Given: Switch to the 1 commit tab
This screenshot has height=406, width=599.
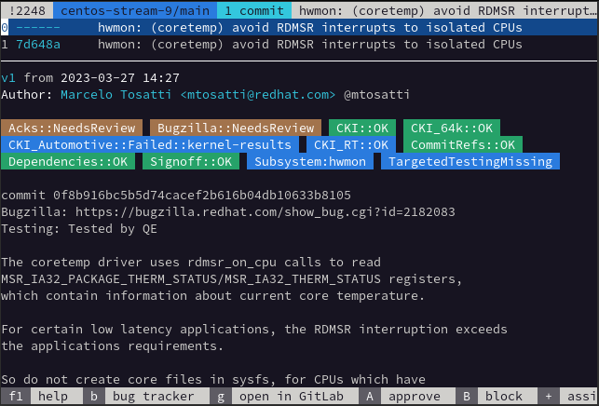Looking at the screenshot, I should click(254, 9).
